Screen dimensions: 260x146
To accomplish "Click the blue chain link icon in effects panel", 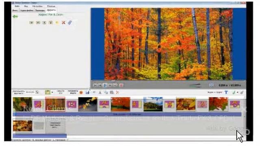I will tap(69, 23).
